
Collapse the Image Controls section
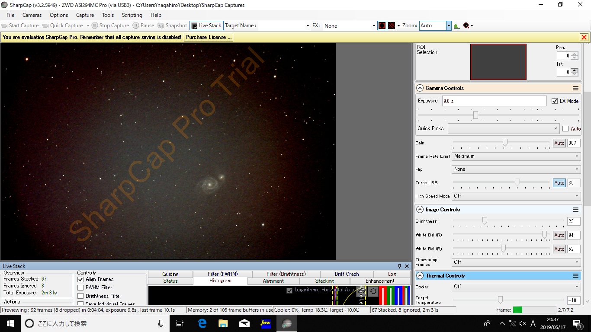pyautogui.click(x=420, y=210)
